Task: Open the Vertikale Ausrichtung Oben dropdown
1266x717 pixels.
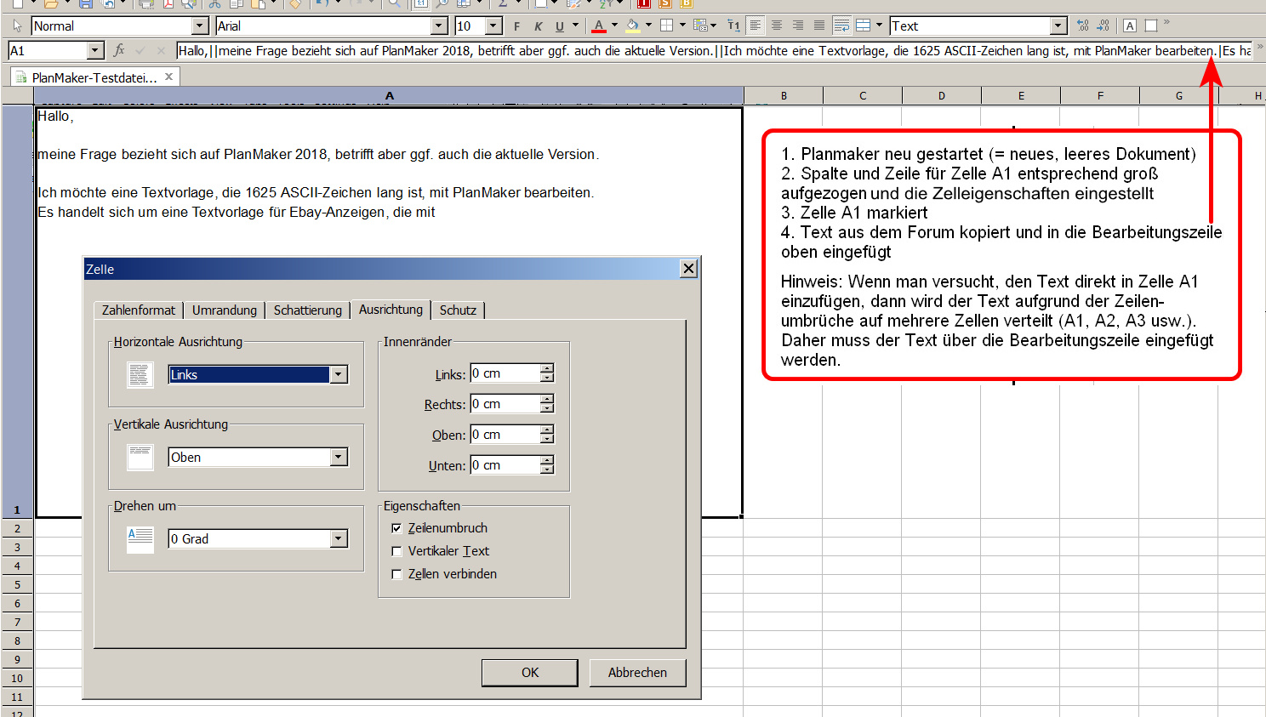Action: tap(339, 458)
